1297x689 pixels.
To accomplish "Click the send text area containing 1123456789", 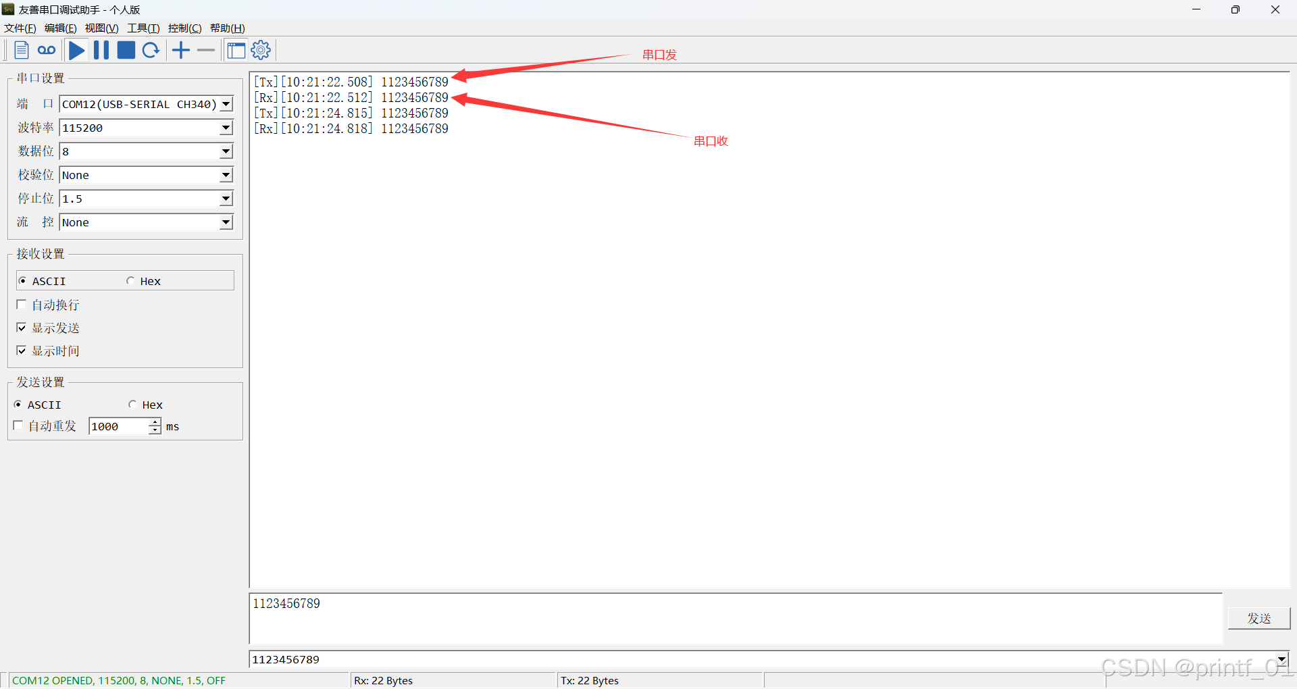I will coord(736,618).
